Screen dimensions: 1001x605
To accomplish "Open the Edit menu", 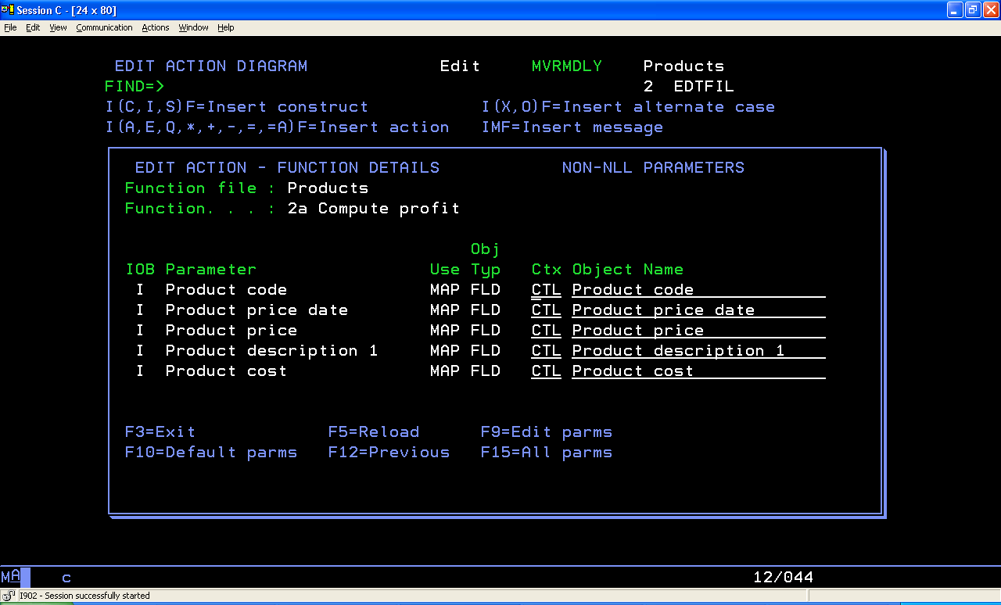I will 32,27.
